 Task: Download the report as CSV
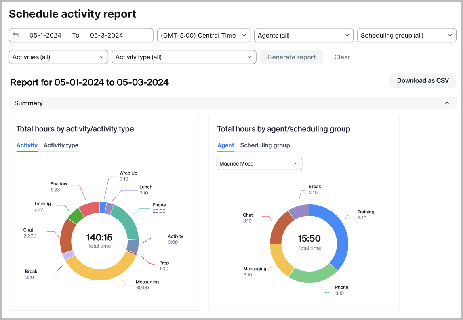423,81
